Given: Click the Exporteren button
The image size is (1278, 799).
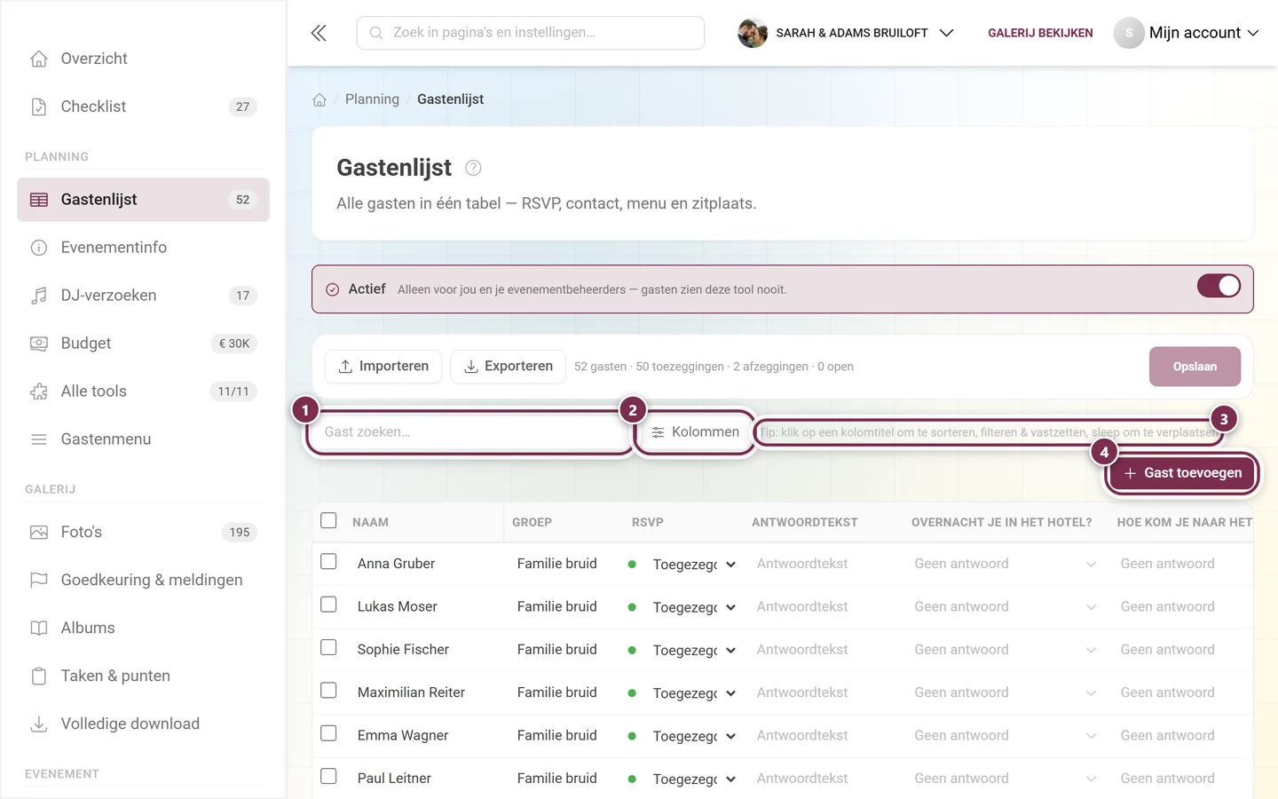Looking at the screenshot, I should coord(509,367).
